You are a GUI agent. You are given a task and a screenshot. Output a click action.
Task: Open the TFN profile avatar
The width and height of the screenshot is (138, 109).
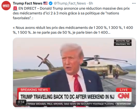tap(6, 6)
